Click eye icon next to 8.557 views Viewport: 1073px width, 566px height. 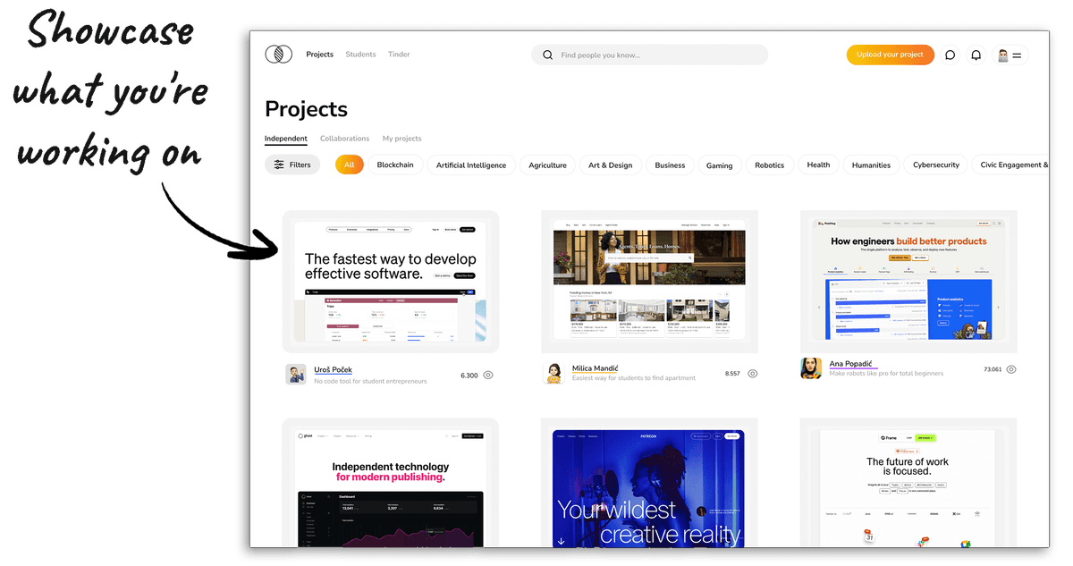click(x=752, y=374)
